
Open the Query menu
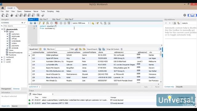coord(19,11)
